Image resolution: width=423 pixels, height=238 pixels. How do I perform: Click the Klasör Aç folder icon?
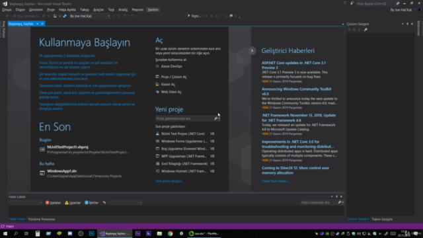(x=157, y=85)
